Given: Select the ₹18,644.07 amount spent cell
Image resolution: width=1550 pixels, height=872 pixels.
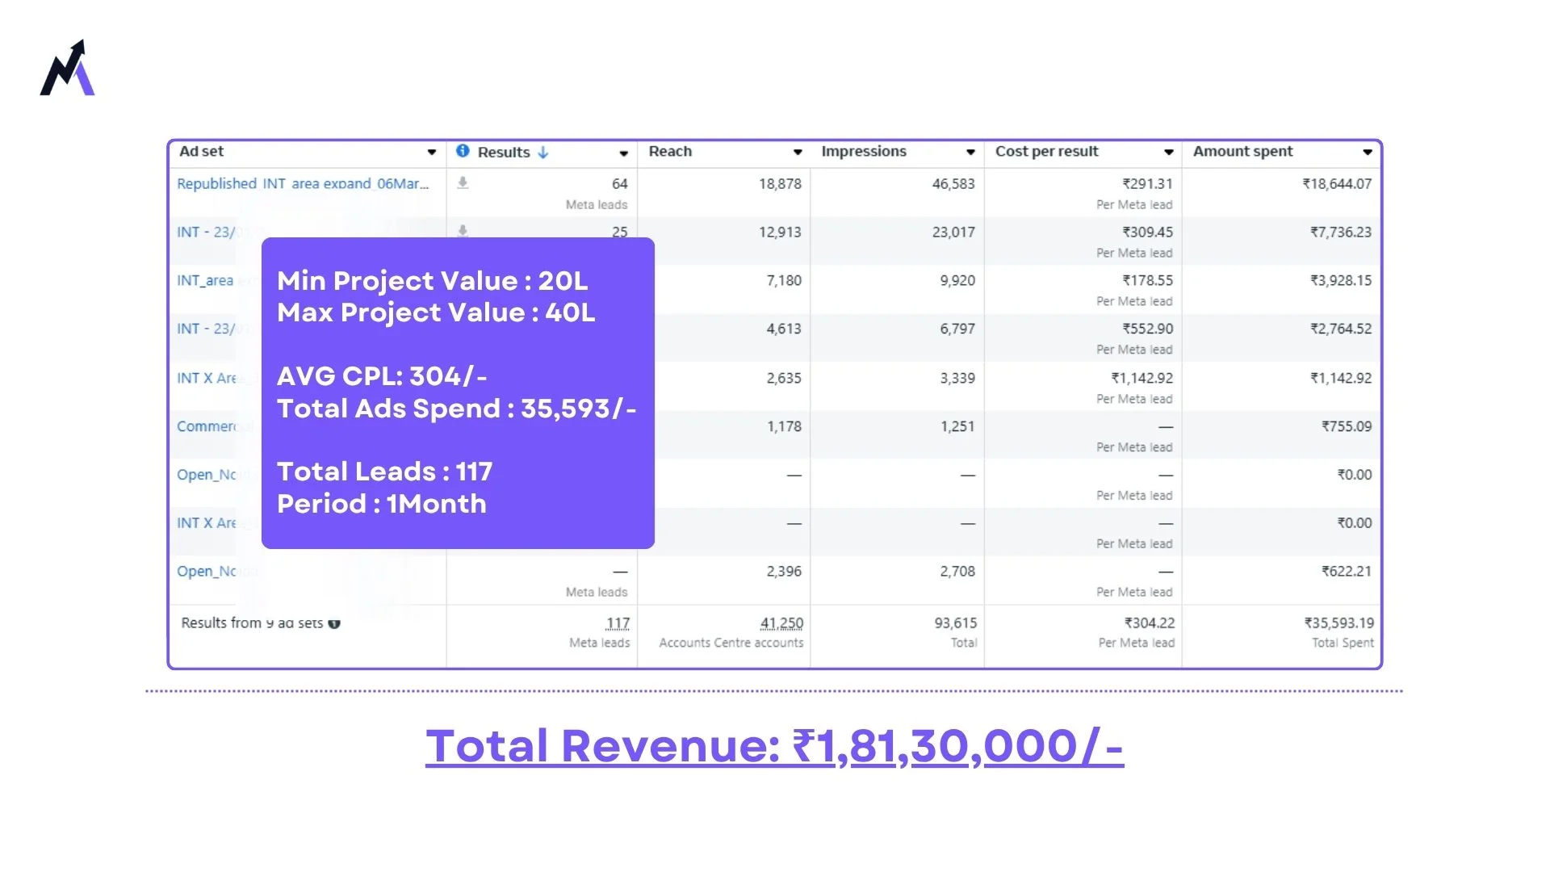Looking at the screenshot, I should tap(1337, 184).
